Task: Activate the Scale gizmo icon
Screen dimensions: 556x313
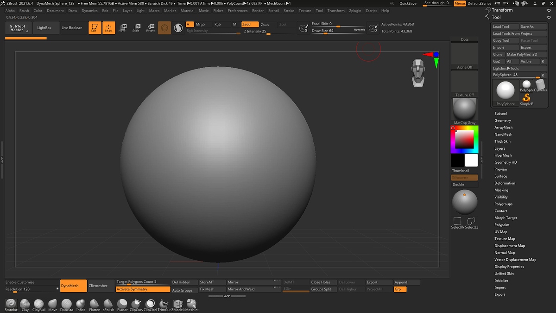Action: [136, 28]
